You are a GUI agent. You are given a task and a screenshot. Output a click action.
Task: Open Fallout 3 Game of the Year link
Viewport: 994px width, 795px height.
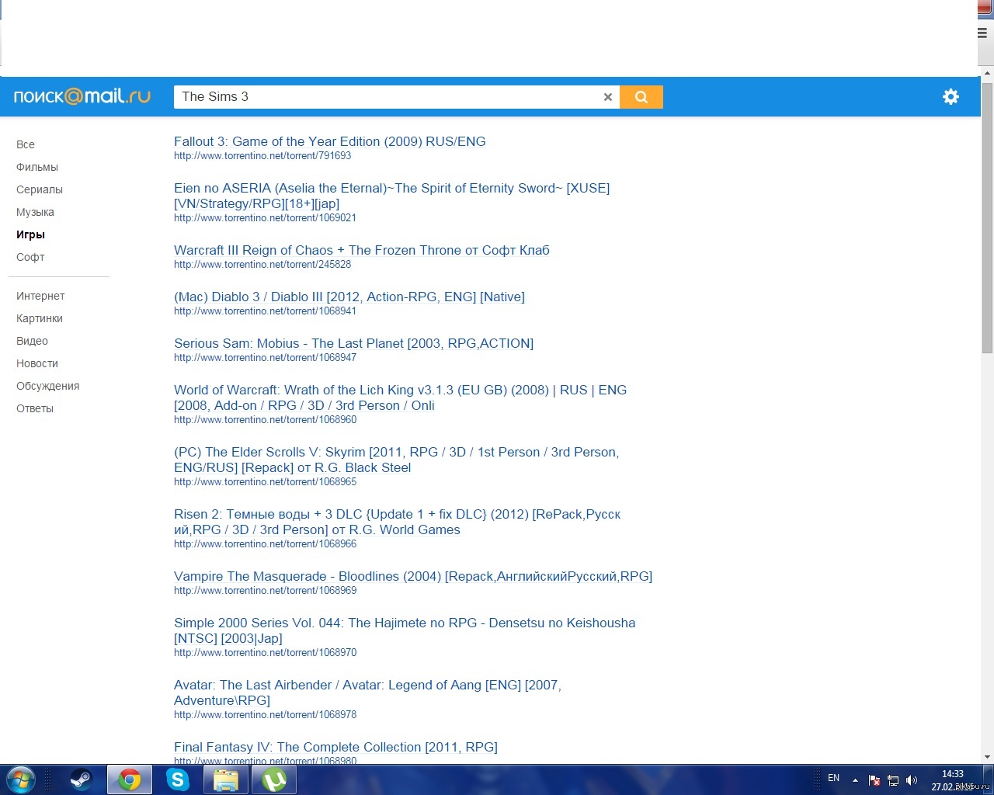329,141
